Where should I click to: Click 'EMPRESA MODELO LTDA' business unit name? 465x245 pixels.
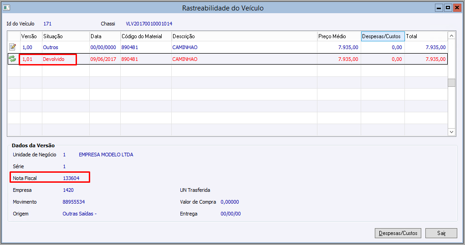coord(106,155)
